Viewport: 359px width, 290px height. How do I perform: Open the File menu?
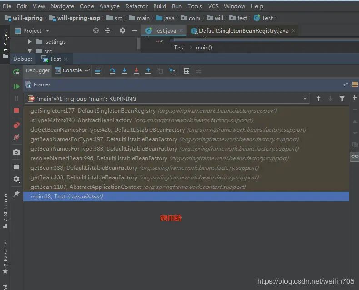pos(7,6)
